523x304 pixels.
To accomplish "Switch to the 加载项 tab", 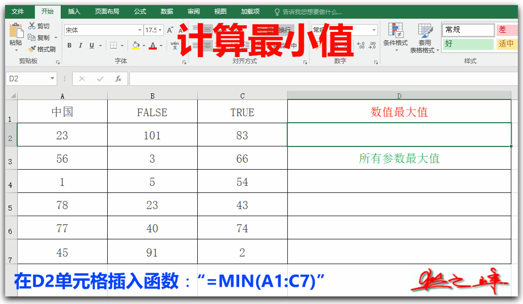I will tap(250, 12).
